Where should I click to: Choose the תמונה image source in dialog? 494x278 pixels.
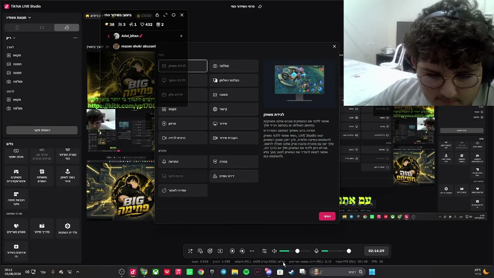234,95
